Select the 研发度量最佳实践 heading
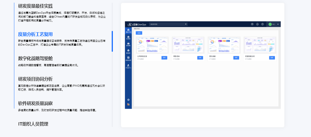This screenshot has height=137, width=311. coord(35,6)
